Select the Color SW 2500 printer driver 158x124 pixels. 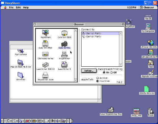point(45,45)
